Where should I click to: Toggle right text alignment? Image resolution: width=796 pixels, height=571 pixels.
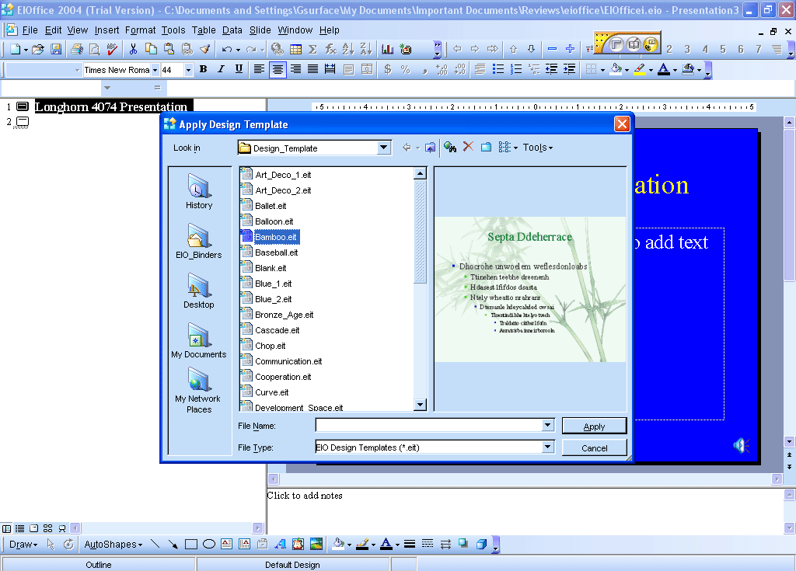pyautogui.click(x=295, y=70)
